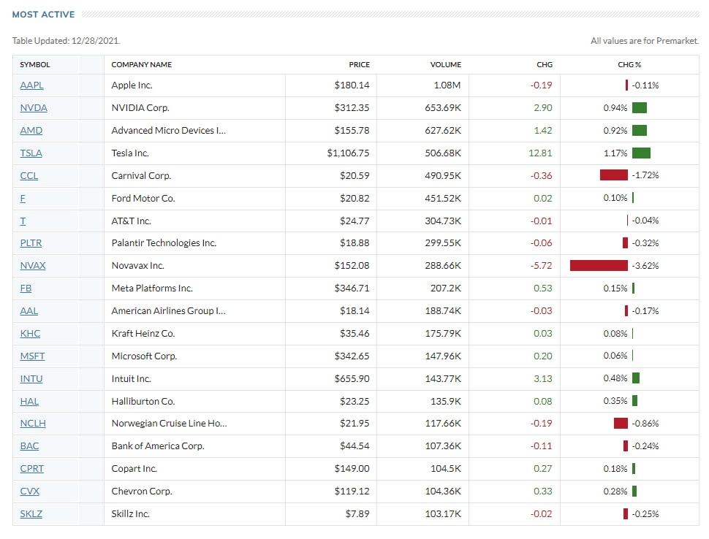The width and height of the screenshot is (709, 539).
Task: Click the PRICE column header
Action: coord(359,64)
